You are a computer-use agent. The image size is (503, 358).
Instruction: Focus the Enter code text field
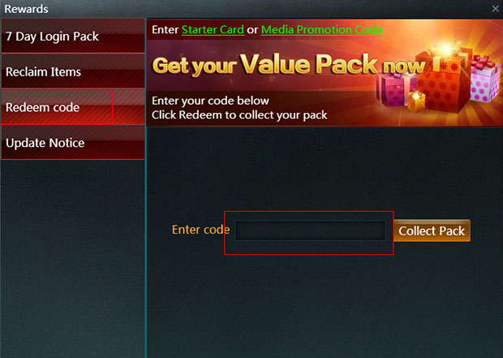(310, 231)
